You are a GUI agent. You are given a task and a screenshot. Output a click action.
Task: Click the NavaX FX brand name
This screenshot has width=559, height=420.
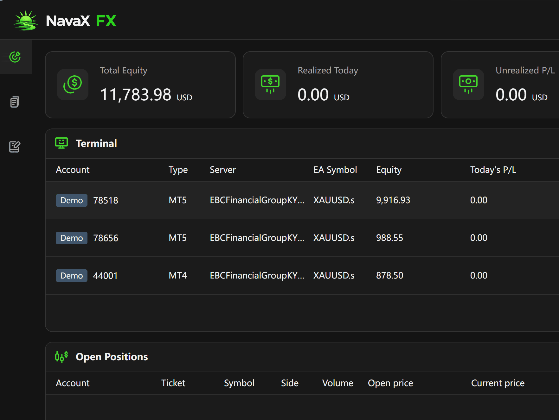(81, 21)
